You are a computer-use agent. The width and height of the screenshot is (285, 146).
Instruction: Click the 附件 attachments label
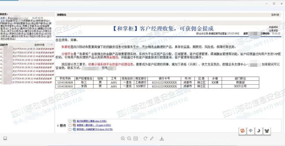pos(63,126)
